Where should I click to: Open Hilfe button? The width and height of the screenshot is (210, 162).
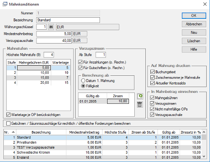pos(194,49)
